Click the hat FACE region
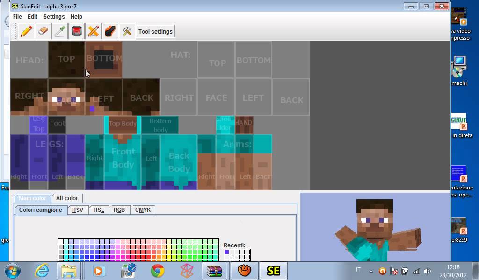This screenshot has height=280, width=479. (216, 97)
